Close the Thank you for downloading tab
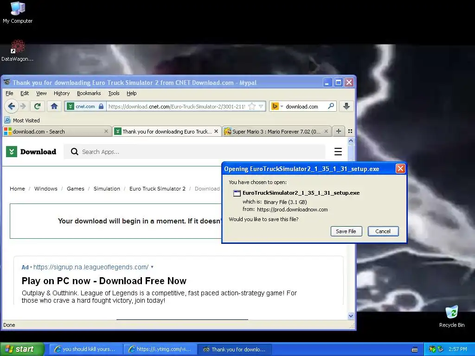 pos(216,131)
